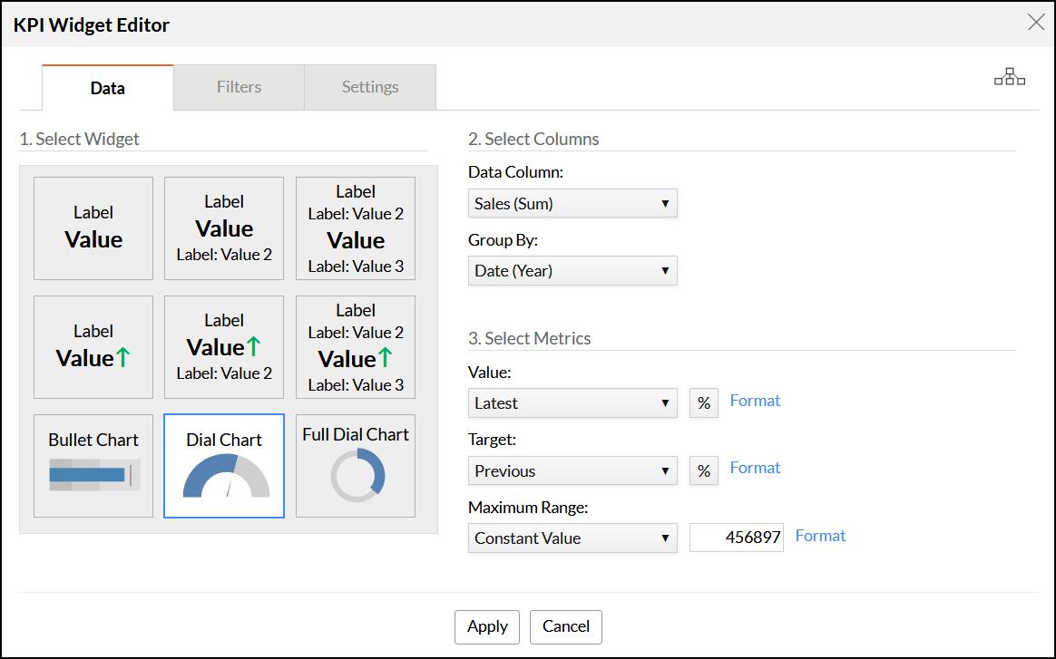The width and height of the screenshot is (1056, 659).
Task: Toggle percent for the Value metric
Action: 704,402
